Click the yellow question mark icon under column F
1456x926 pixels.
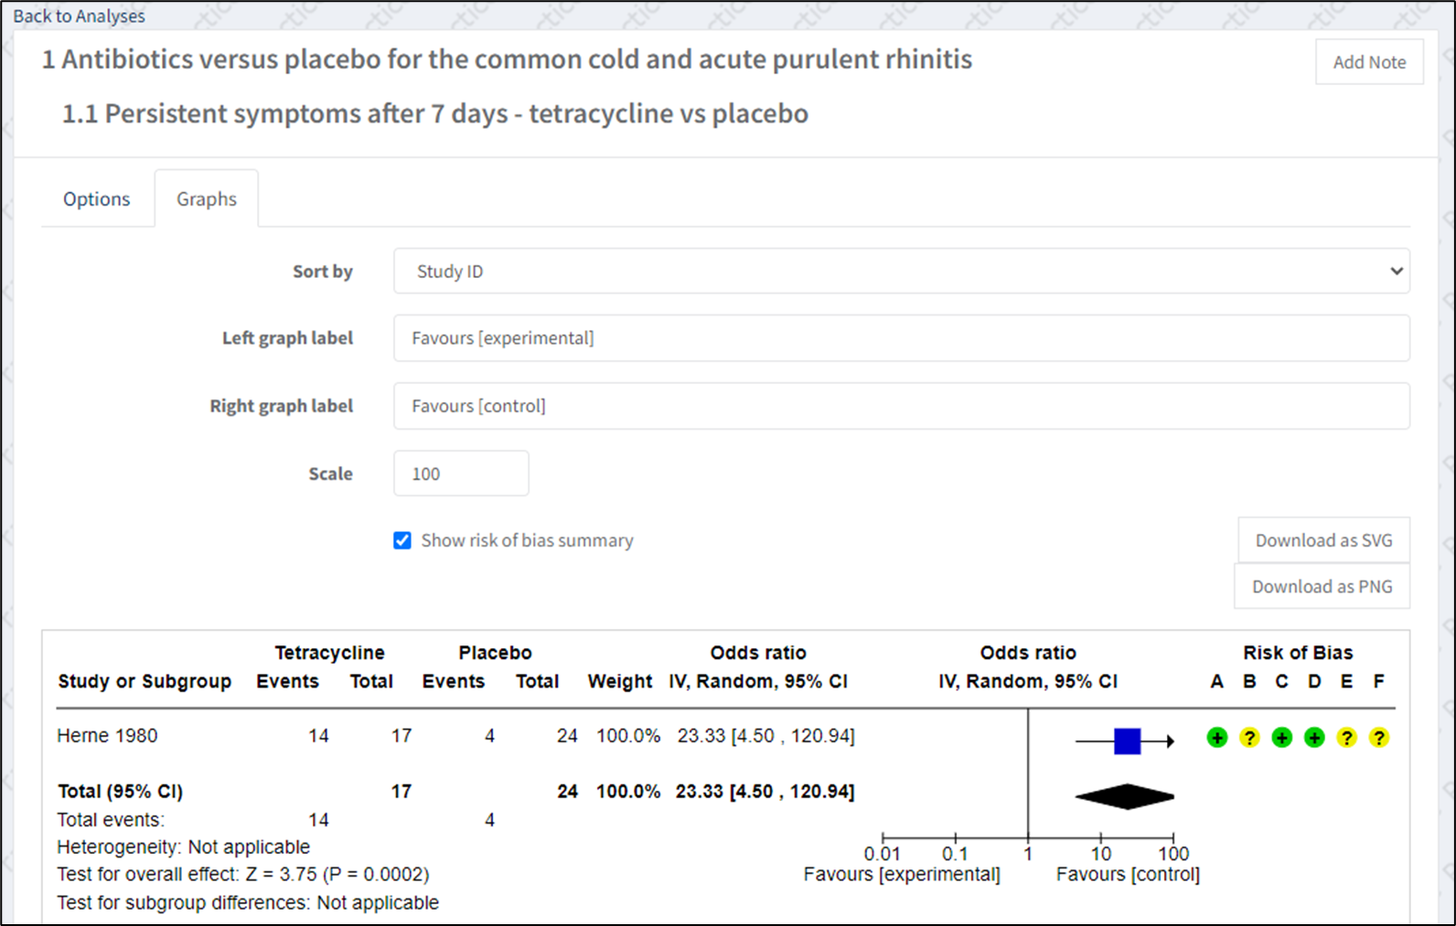point(1379,738)
